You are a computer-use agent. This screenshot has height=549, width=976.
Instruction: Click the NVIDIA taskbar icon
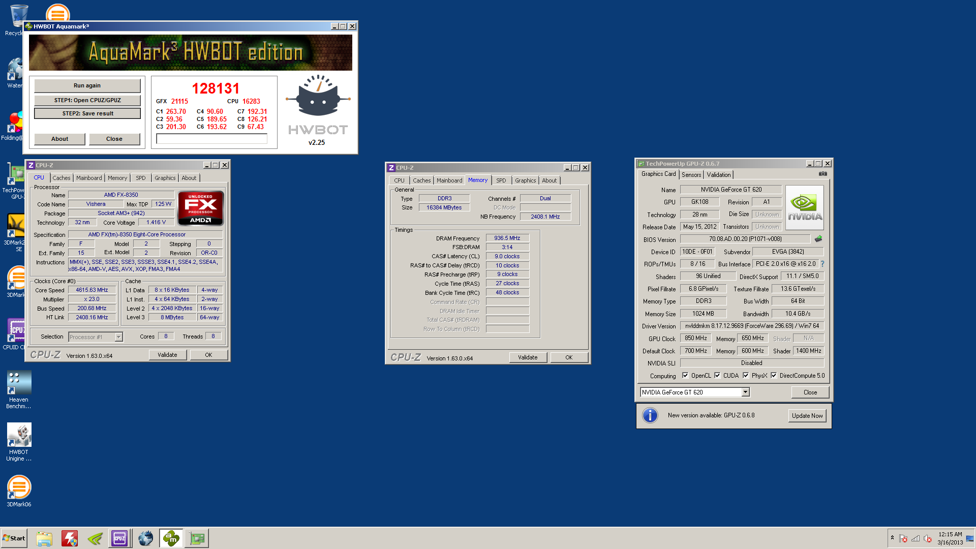click(95, 538)
